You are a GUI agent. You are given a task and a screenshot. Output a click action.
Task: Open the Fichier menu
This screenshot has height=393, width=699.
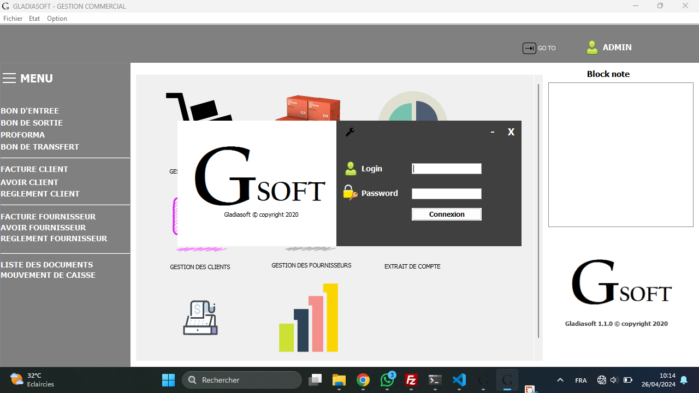click(13, 18)
